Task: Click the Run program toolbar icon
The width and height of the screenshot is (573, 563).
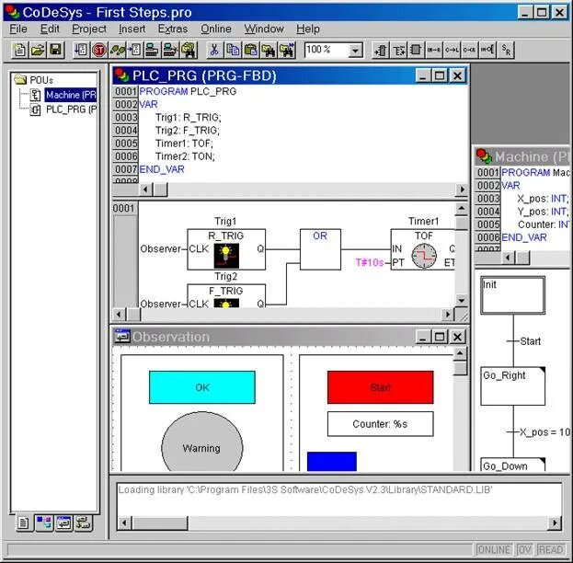Action: point(81,50)
